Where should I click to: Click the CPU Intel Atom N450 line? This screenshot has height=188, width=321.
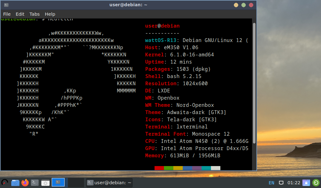[x=197, y=141]
